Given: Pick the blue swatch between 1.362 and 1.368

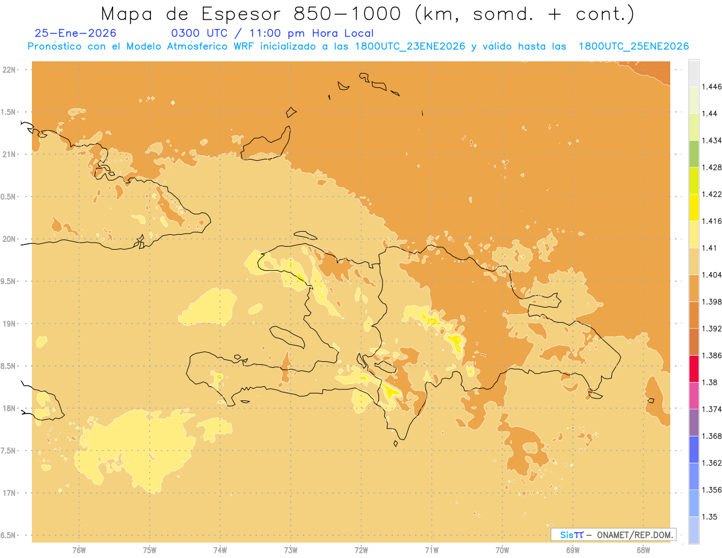Looking at the screenshot, I should [694, 449].
